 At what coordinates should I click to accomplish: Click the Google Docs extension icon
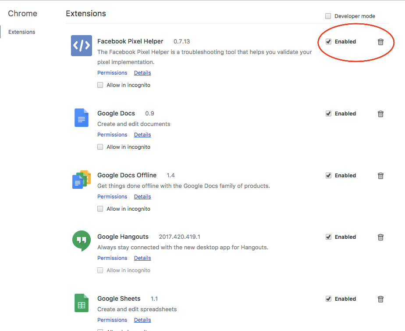click(x=82, y=117)
